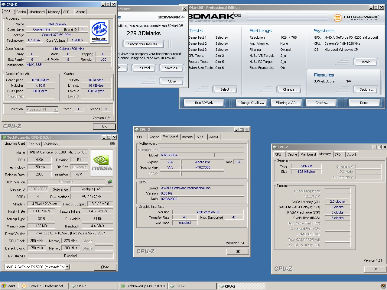Click the Futuremark logo icon in 3DMark05
Image resolution: width=387 pixels, height=290 pixels.
(337, 18)
